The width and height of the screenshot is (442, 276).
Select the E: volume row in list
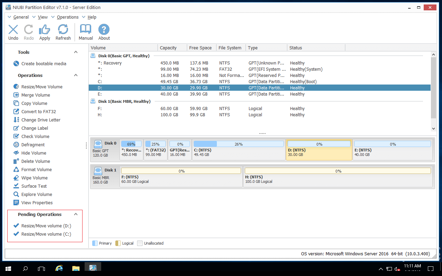[x=260, y=94]
